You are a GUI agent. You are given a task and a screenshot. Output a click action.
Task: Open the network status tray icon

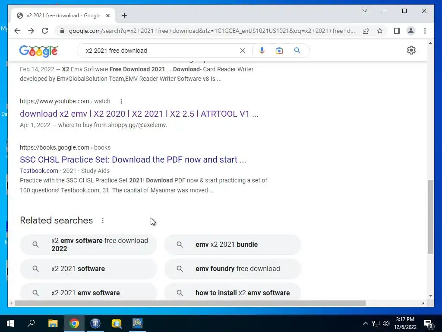(376, 323)
